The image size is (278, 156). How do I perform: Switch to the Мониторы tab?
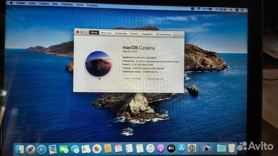106,33
